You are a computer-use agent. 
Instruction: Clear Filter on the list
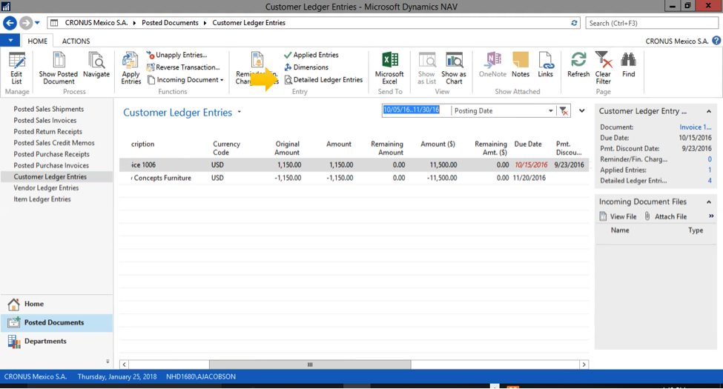point(603,68)
